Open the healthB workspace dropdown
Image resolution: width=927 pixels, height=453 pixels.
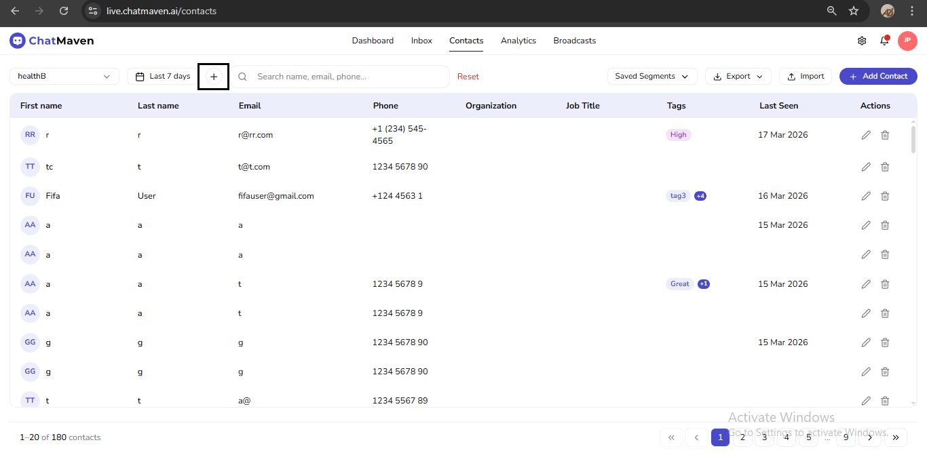coord(63,76)
